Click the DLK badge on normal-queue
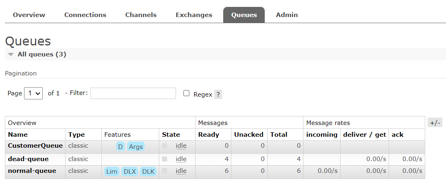446x183 pixels. [148, 171]
